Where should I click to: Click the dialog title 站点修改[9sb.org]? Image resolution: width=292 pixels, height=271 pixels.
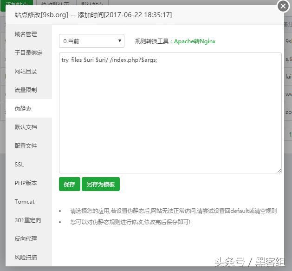click(41, 15)
